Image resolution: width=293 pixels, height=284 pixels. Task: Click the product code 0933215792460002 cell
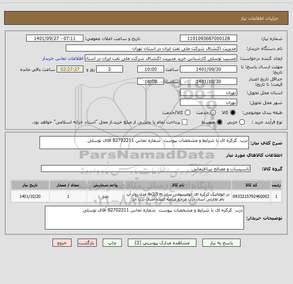(251, 196)
